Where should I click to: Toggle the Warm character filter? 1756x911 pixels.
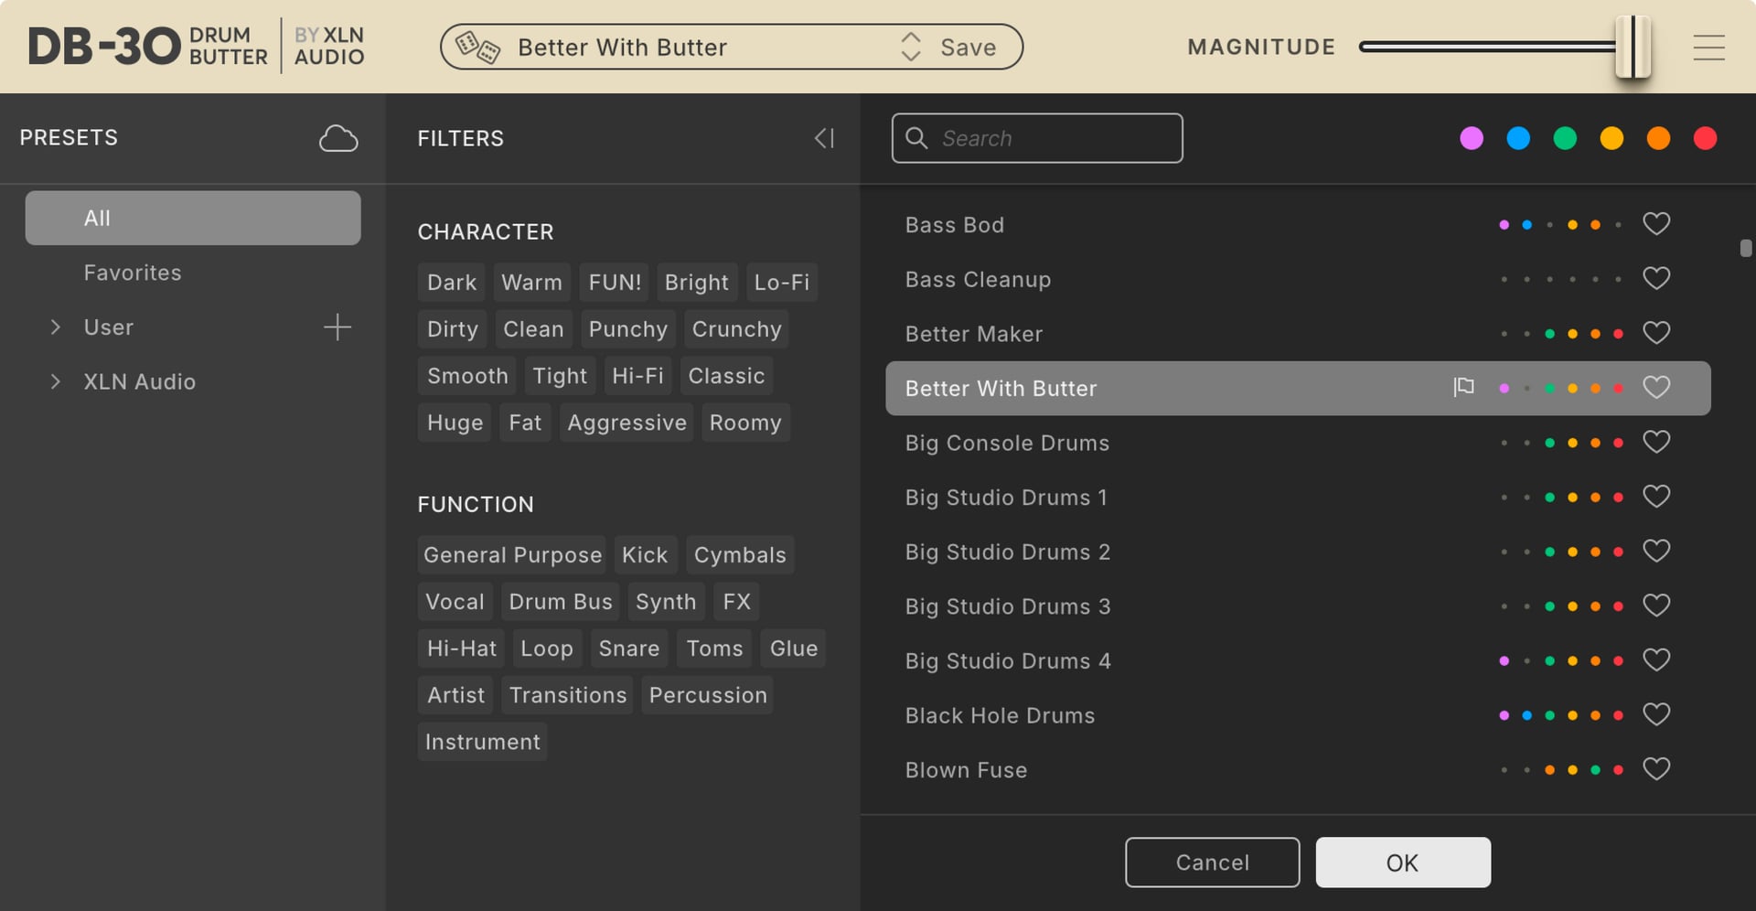(531, 282)
